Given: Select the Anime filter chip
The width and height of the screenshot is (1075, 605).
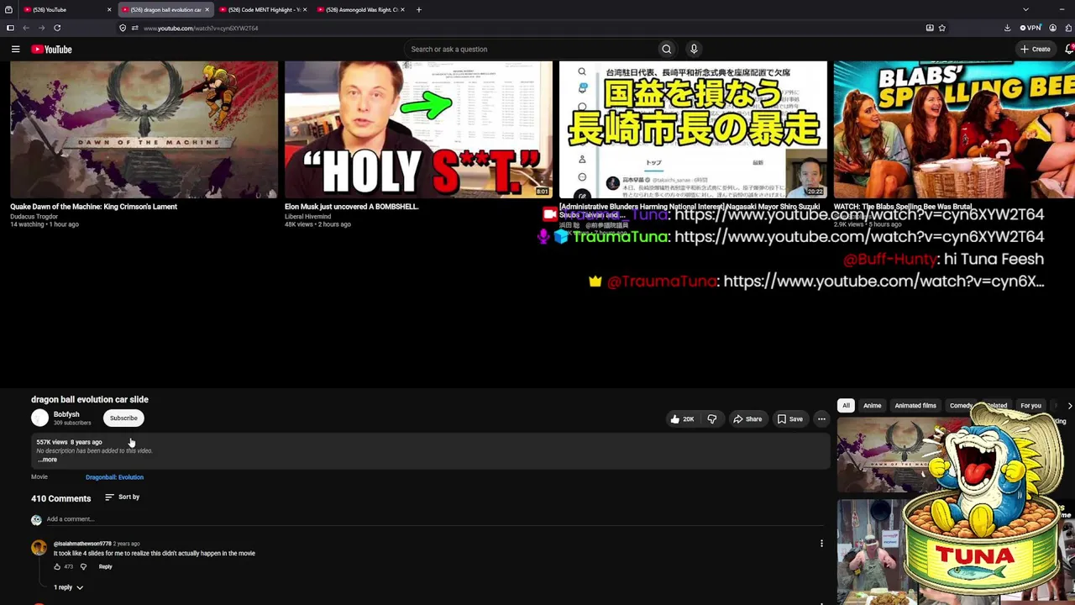Looking at the screenshot, I should pos(873,406).
